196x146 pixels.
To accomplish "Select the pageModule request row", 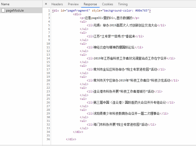I will tap(21, 10).
